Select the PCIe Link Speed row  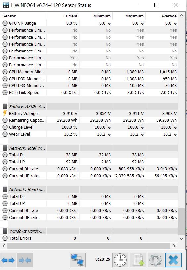click(x=89, y=93)
